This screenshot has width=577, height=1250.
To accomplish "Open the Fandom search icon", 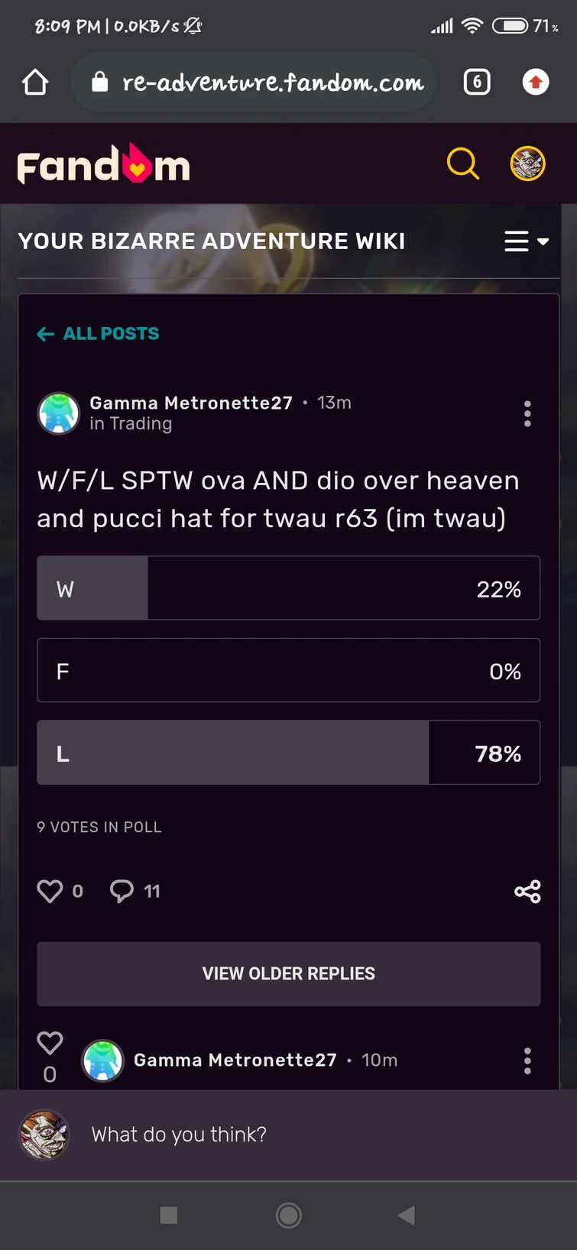I will (462, 163).
